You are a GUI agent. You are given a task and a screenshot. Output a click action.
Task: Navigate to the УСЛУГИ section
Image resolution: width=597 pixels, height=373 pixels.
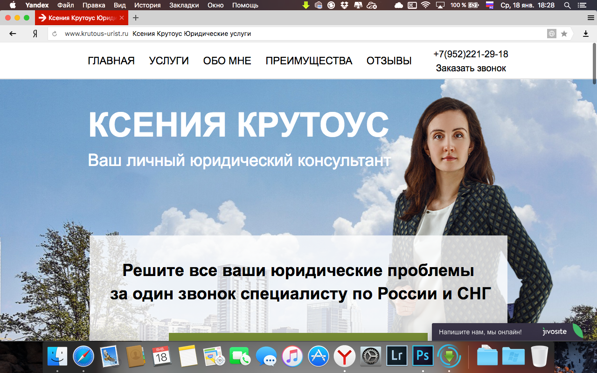169,61
